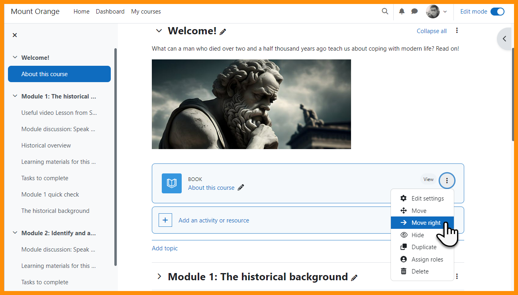Collapse the Welcome! section chevron in content
Image resolution: width=518 pixels, height=295 pixels.
tap(159, 31)
